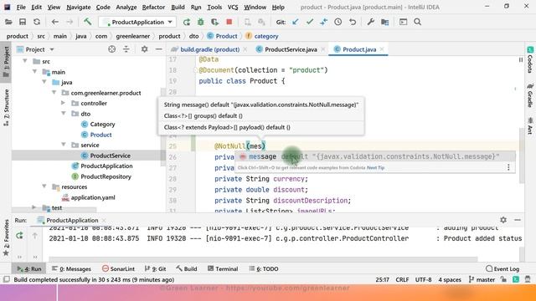Viewport: 536px width, 301px height.
Task: Expand test folder in tree
Action: [x=33, y=207]
